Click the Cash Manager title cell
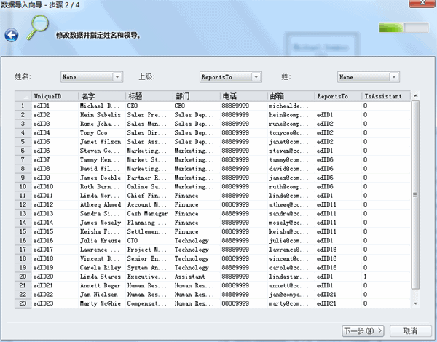This screenshot has width=437, height=342. [x=149, y=214]
